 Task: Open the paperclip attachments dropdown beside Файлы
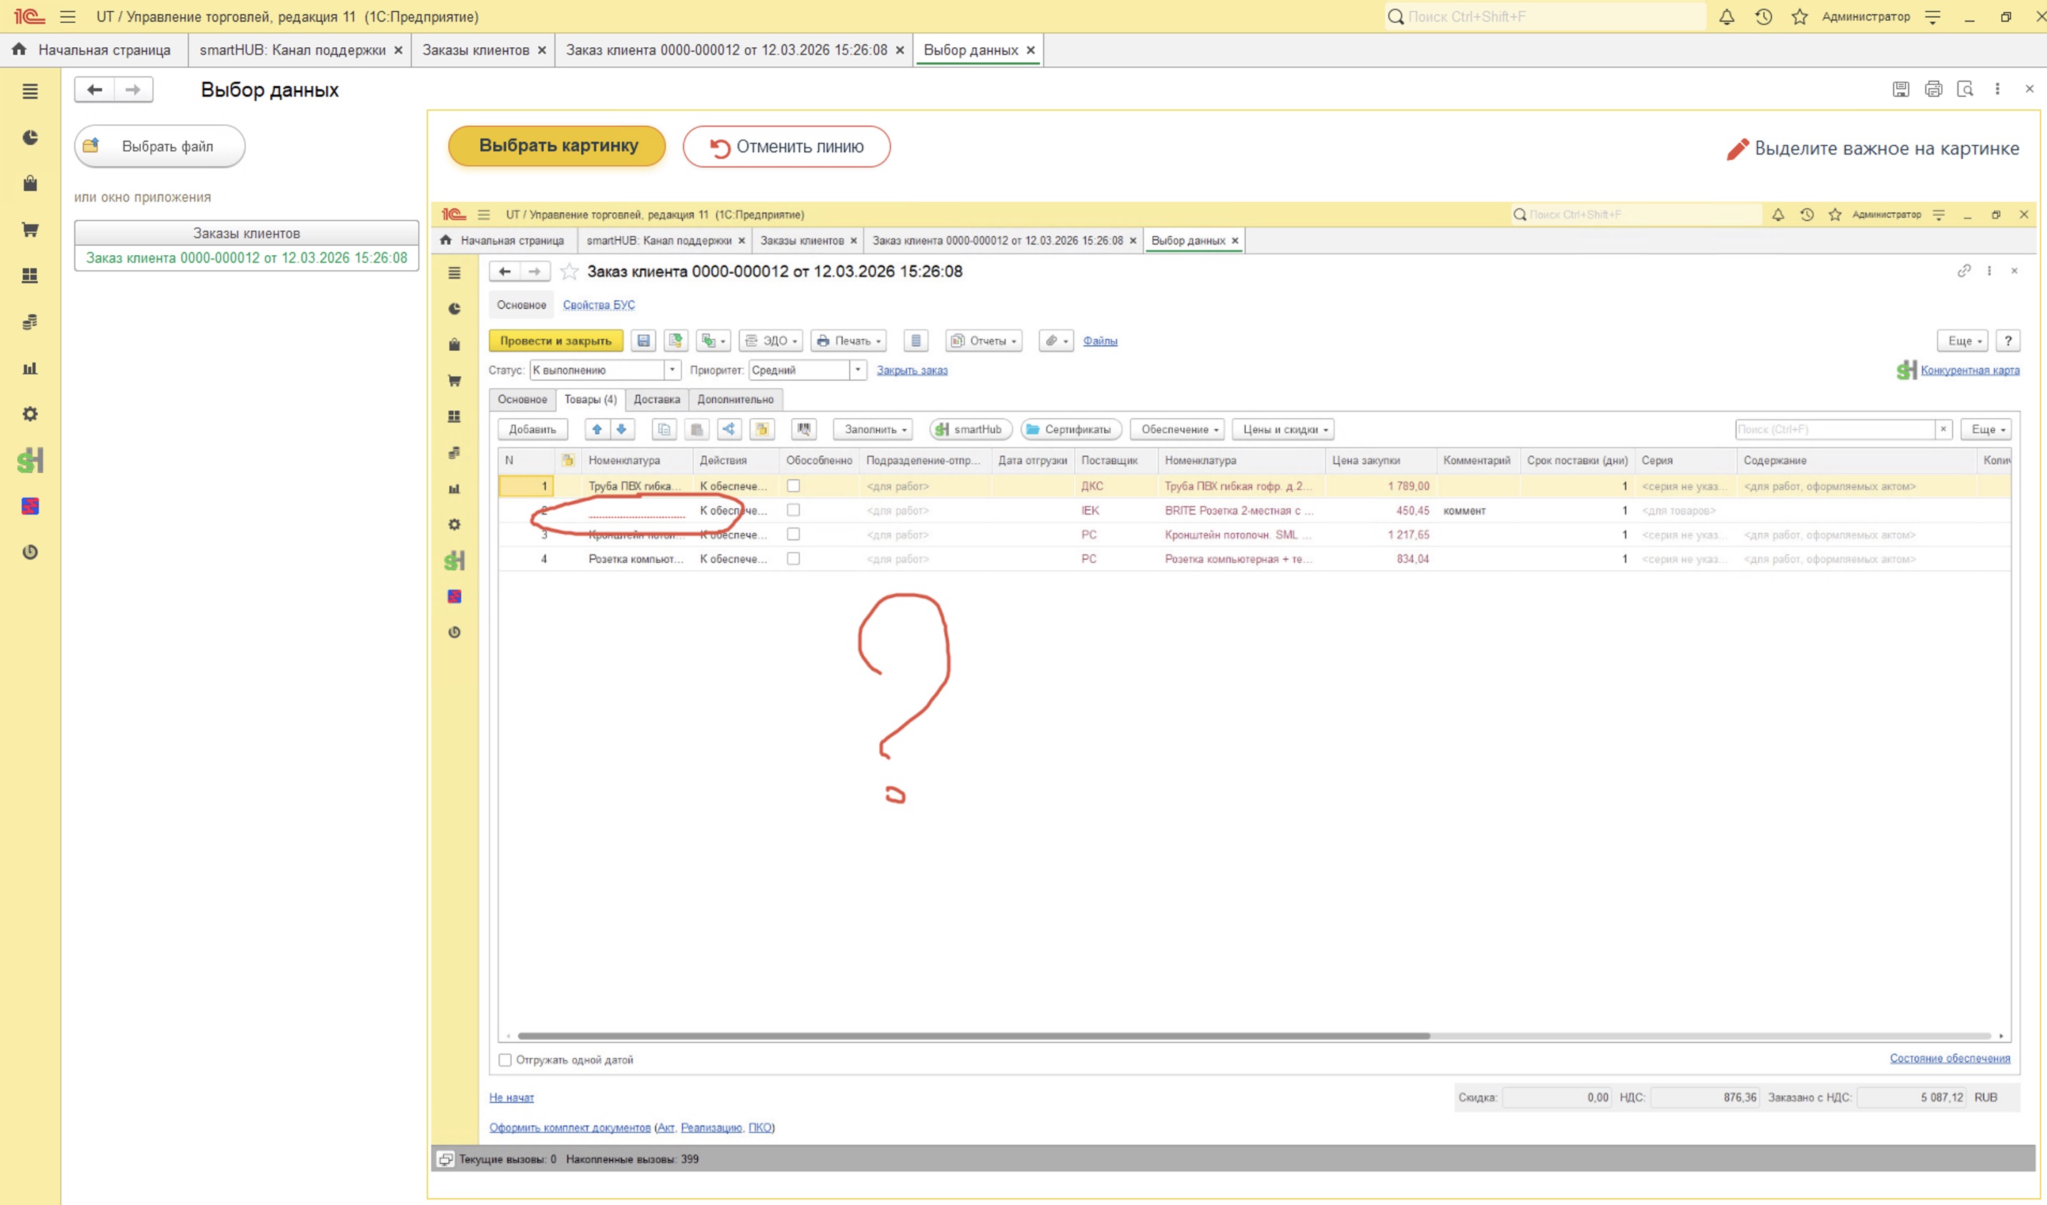1056,340
